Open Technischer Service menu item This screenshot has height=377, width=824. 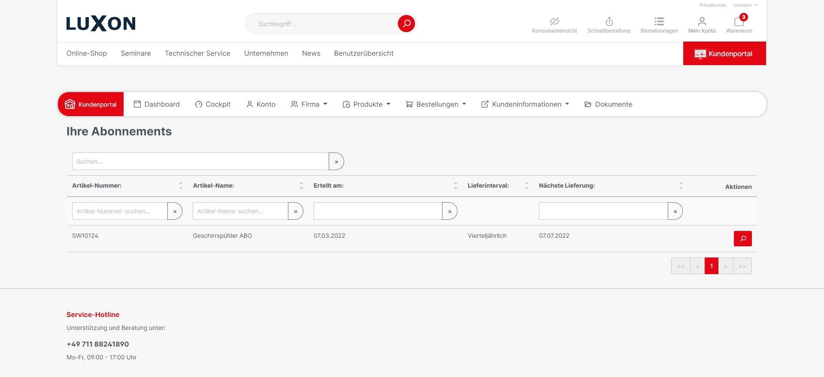pos(197,53)
